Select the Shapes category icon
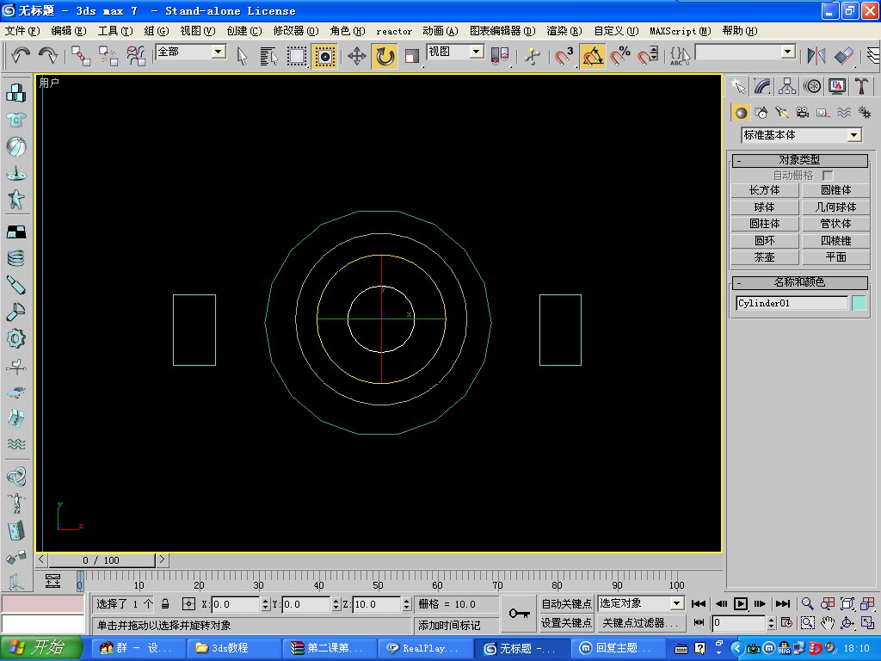The height and width of the screenshot is (661, 881). (761, 113)
